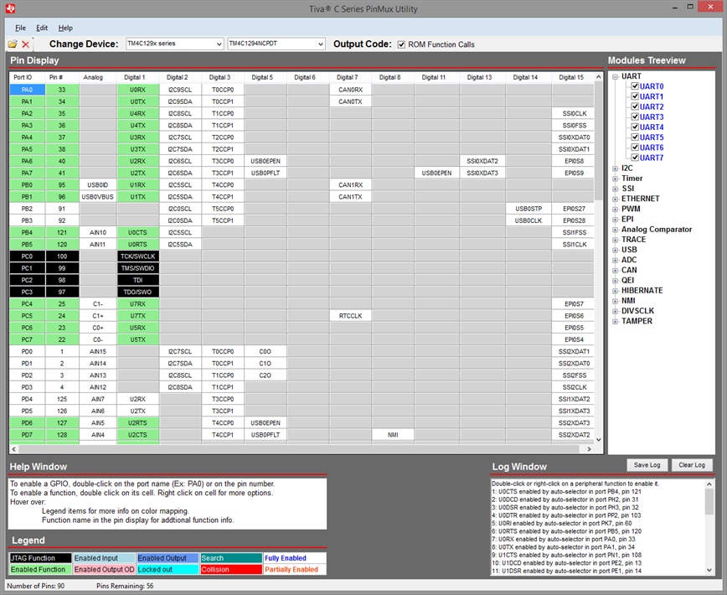Click the AIN10 analog cell
Screen dimensions: 727x595
pos(98,232)
